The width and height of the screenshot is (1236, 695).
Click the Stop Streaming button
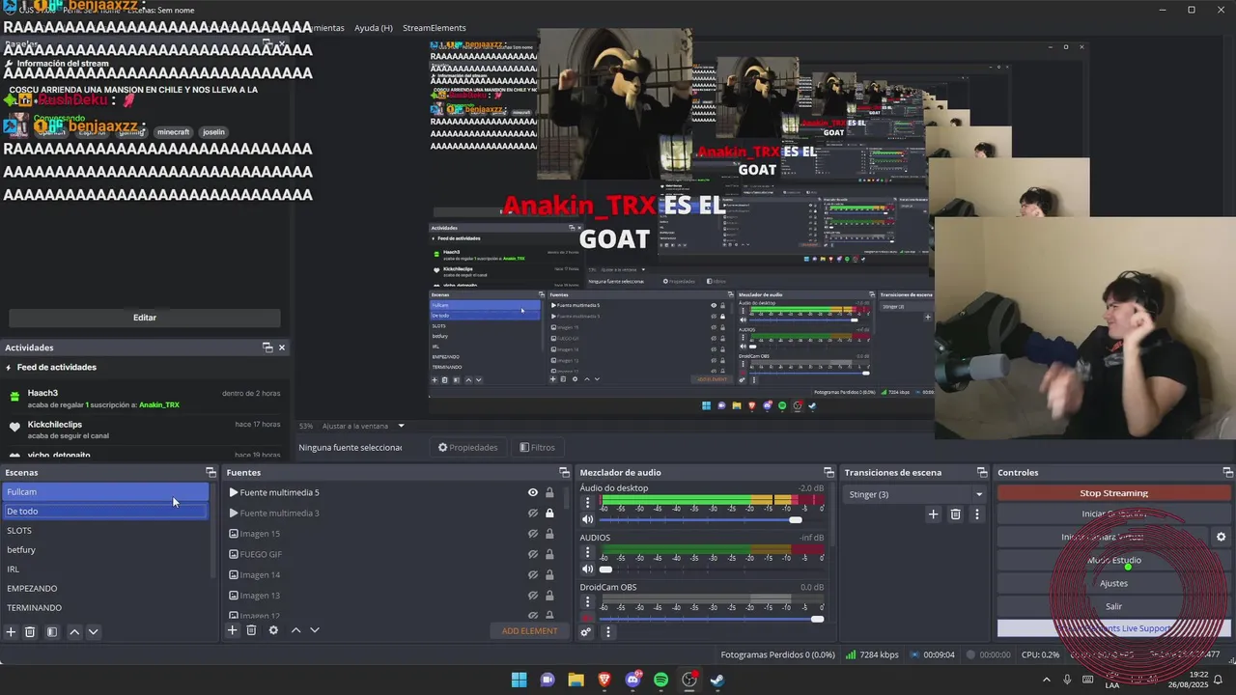tap(1113, 493)
